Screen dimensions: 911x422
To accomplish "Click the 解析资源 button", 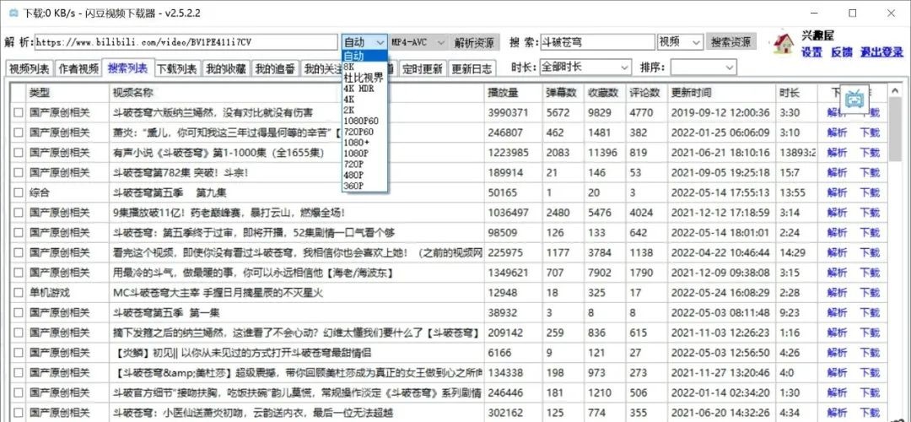I will 474,42.
